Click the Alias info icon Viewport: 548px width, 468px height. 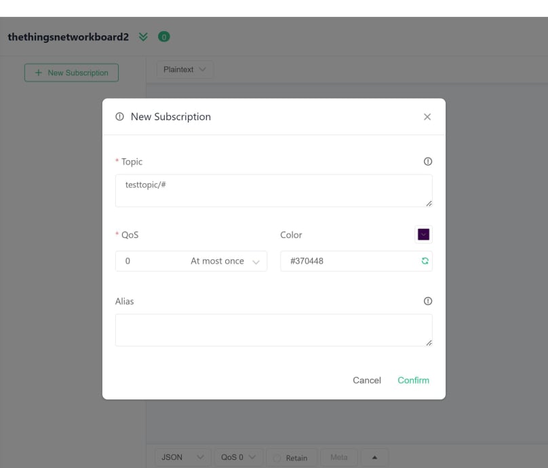click(429, 301)
